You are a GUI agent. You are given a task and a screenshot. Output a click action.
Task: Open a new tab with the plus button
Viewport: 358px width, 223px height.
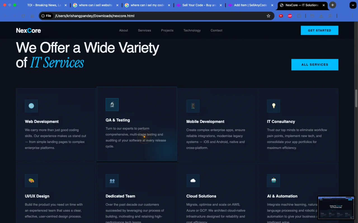point(333,5)
